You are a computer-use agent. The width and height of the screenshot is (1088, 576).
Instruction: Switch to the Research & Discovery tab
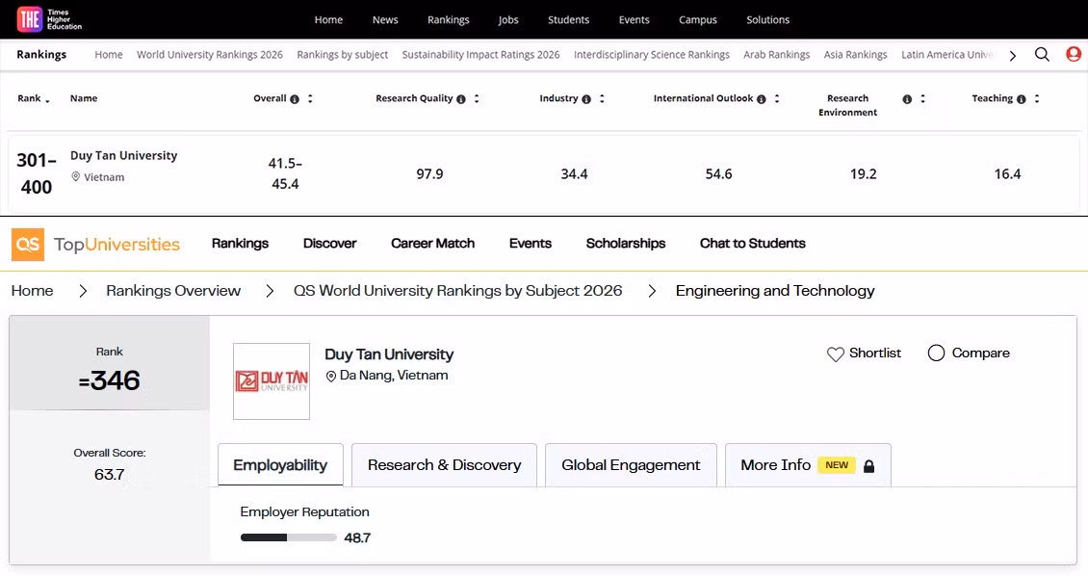[x=444, y=465]
